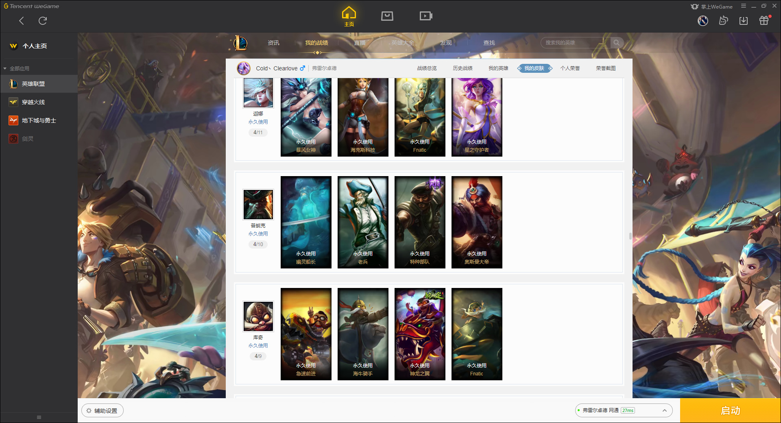Click the player profile avatar beside Cold Clearlove

pyautogui.click(x=244, y=68)
